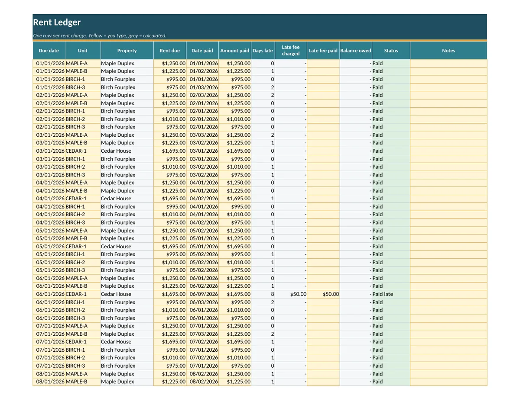Select the 'Date paid' column header
Image resolution: width=520 pixels, height=401 pixels.
[202, 51]
